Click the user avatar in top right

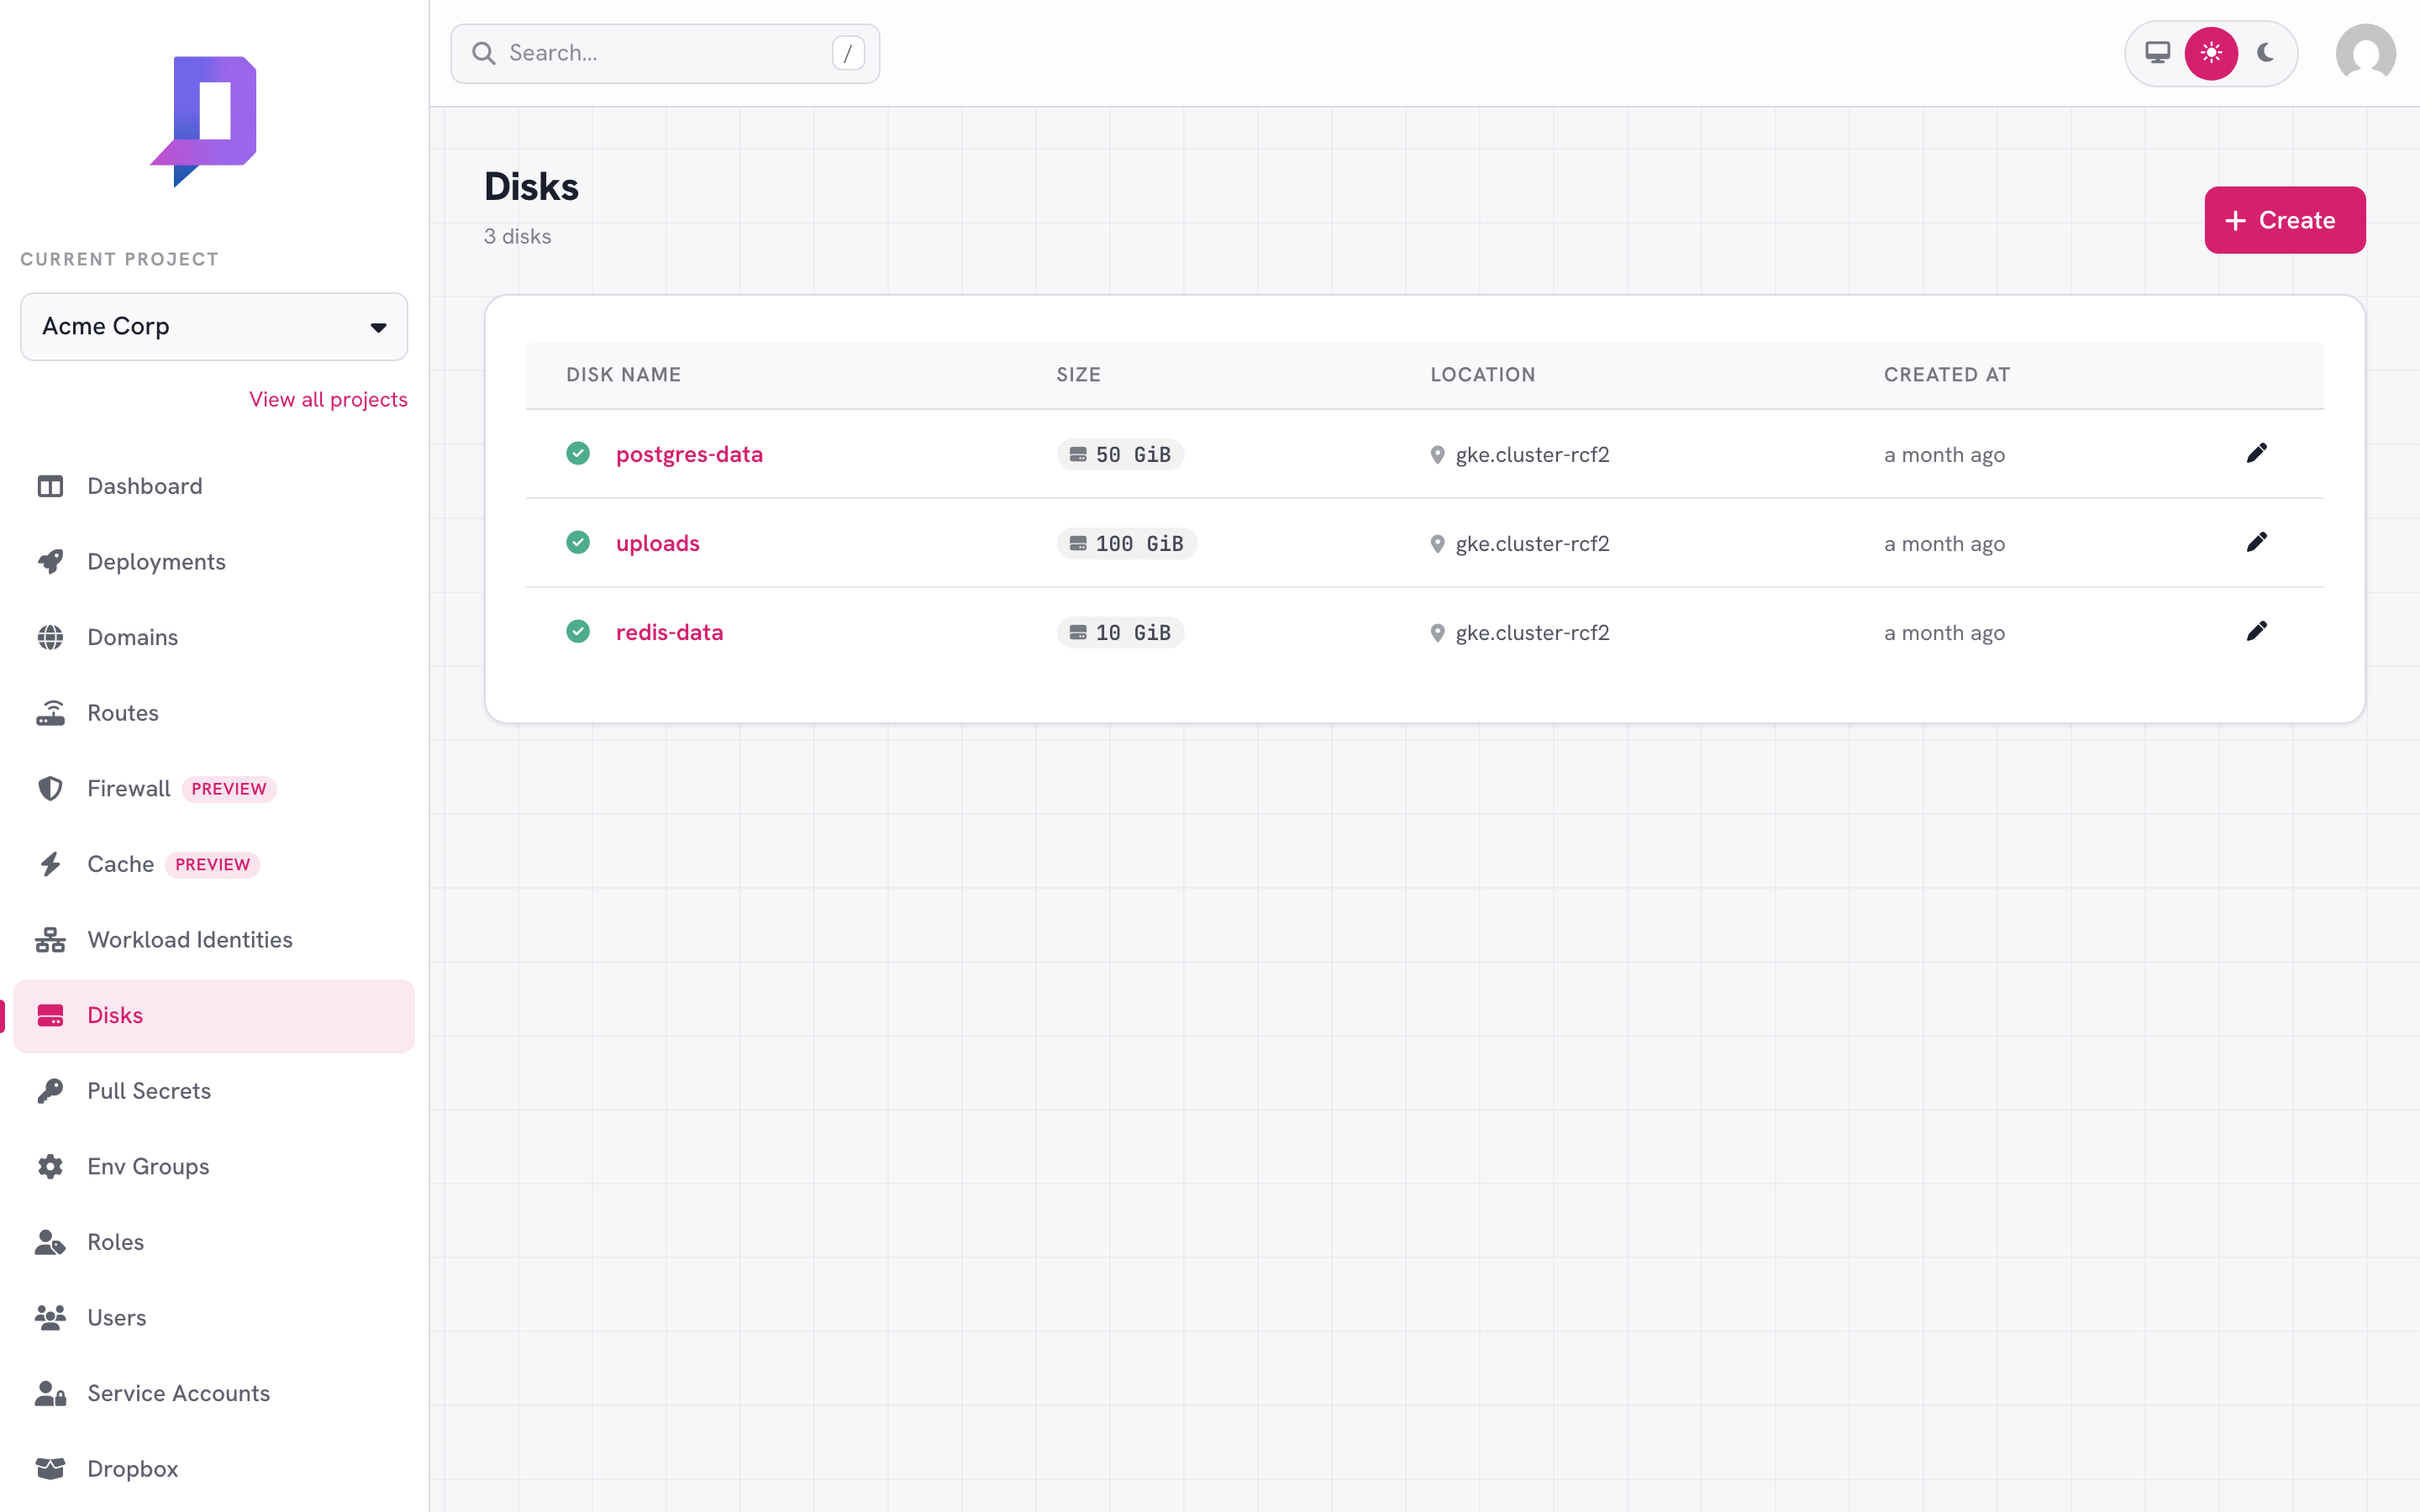(x=2365, y=53)
